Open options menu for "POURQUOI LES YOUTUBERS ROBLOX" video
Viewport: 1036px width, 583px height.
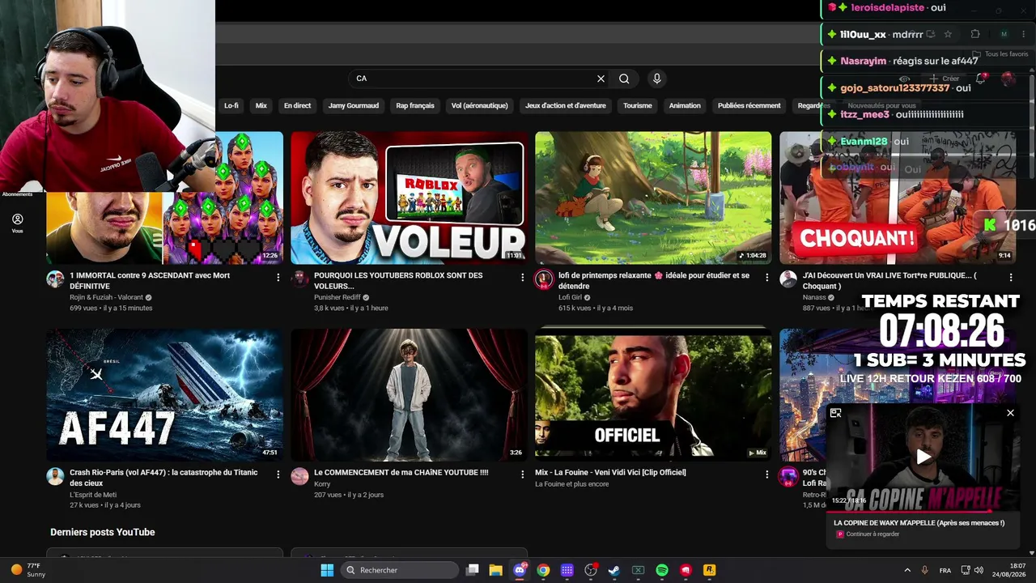pyautogui.click(x=522, y=277)
